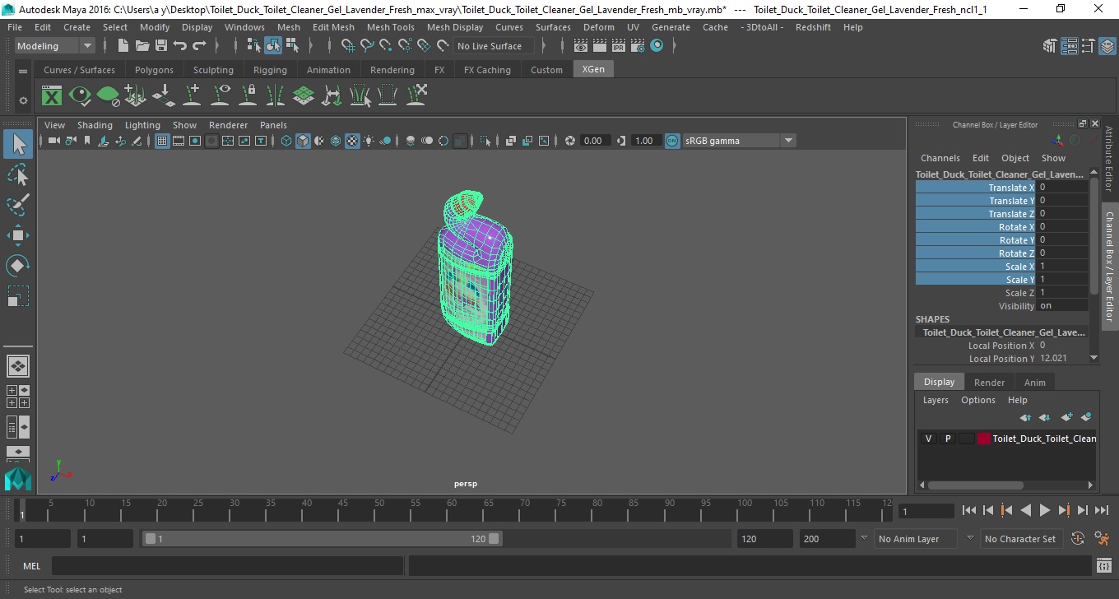Click the undo arrow icon
This screenshot has width=1119, height=599.
point(180,46)
